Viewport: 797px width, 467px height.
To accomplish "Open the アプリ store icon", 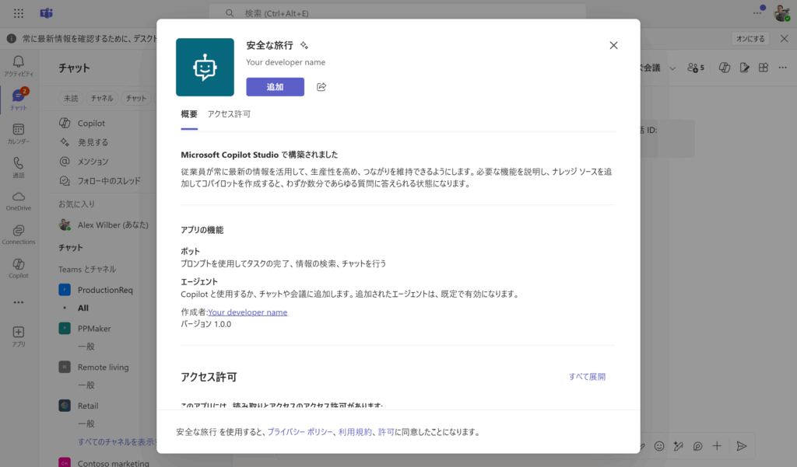I will click(19, 336).
